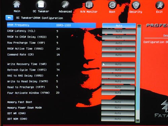The image size is (168, 126).
Task: Open the Security shield icon
Action: [x=136, y=5]
